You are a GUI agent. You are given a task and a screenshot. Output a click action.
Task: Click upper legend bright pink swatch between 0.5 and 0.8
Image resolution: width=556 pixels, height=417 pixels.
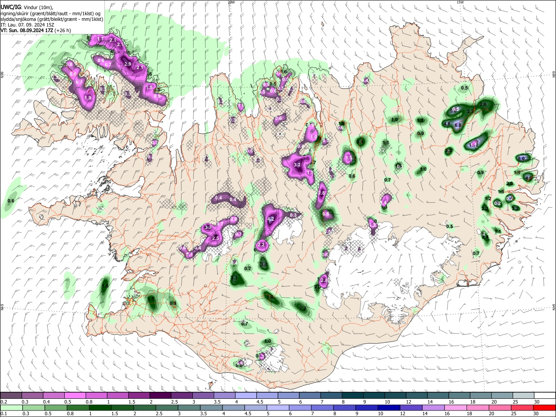point(75,396)
